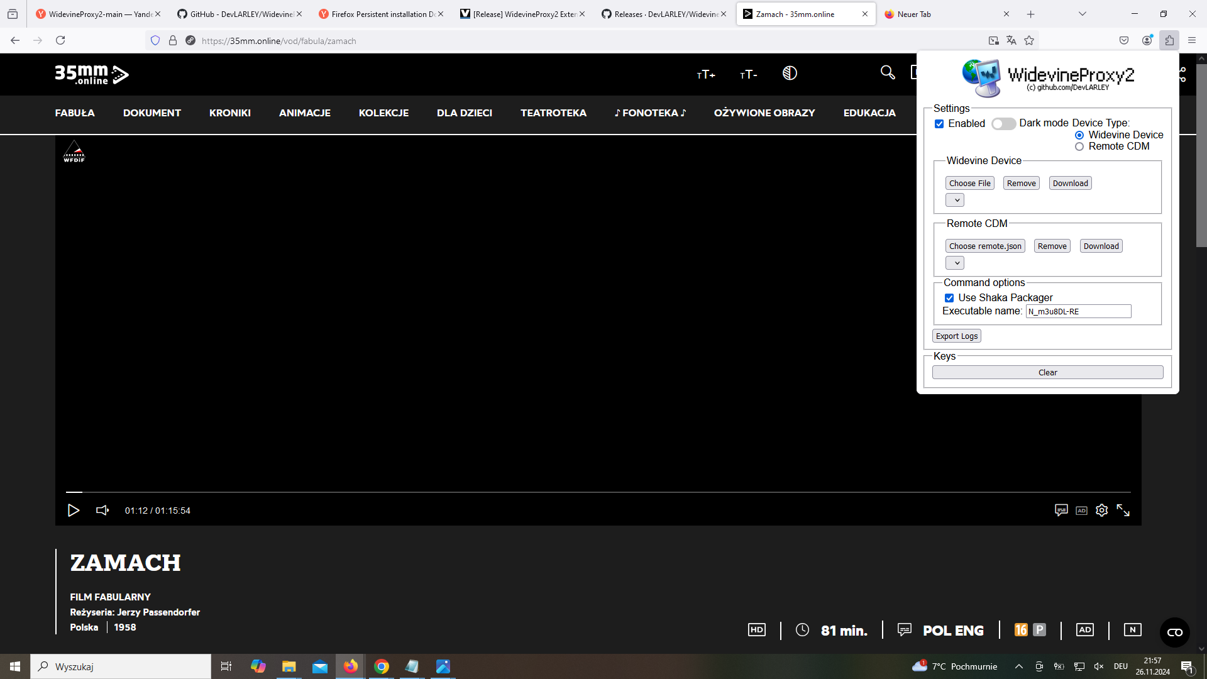Open the DOKUMENT menu section
The height and width of the screenshot is (679, 1207).
[x=152, y=113]
